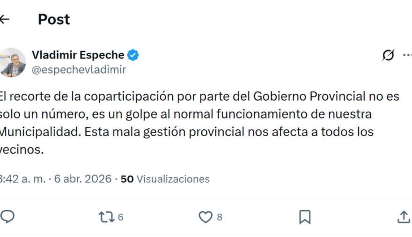412x237 pixels.
Task: Click the word Municipalidad in the post
Action: (x=39, y=132)
